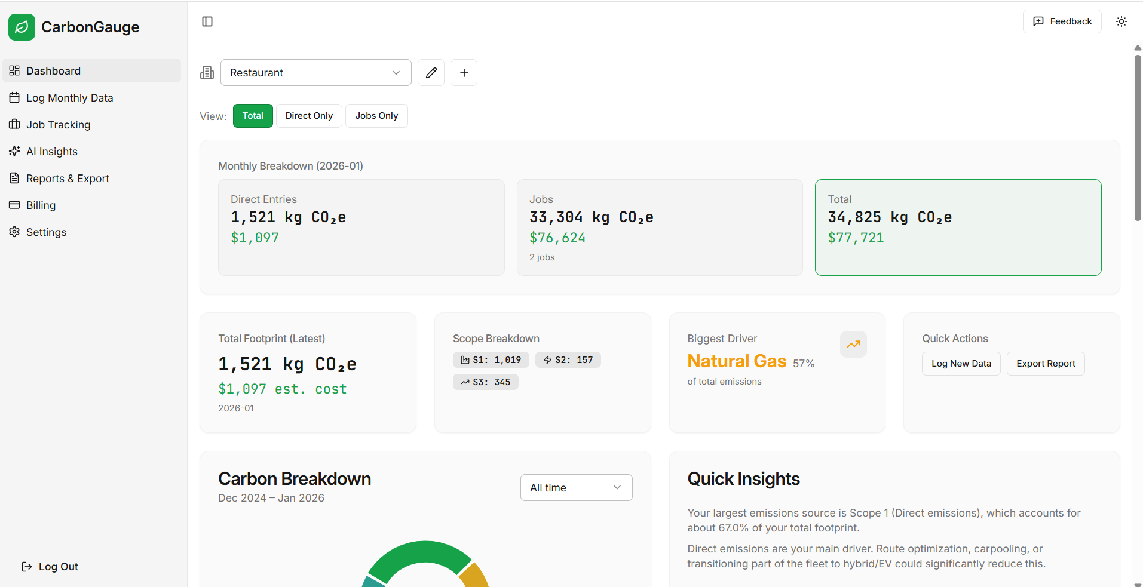The height and width of the screenshot is (587, 1143).
Task: Add a new business with plus icon
Action: [464, 73]
